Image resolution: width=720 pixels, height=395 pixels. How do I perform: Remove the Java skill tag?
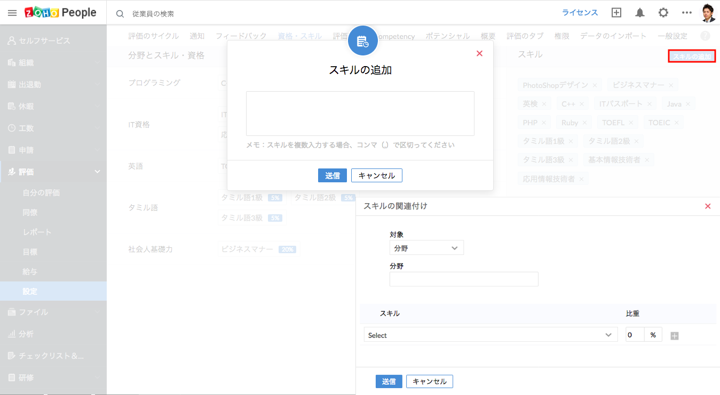[688, 104]
